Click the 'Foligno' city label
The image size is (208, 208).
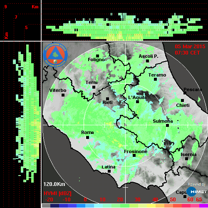point(96,59)
